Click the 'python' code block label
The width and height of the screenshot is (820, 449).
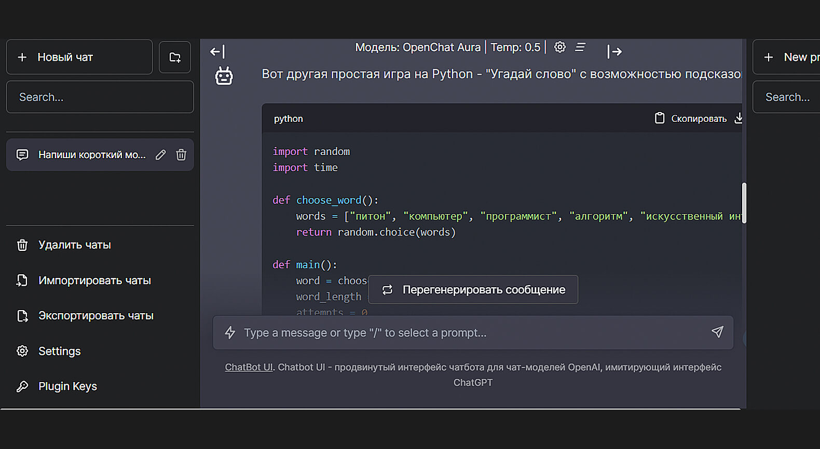(x=289, y=119)
